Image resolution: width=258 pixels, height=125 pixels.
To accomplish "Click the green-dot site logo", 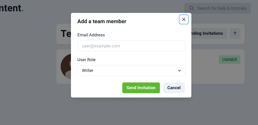I will [x=12, y=8].
